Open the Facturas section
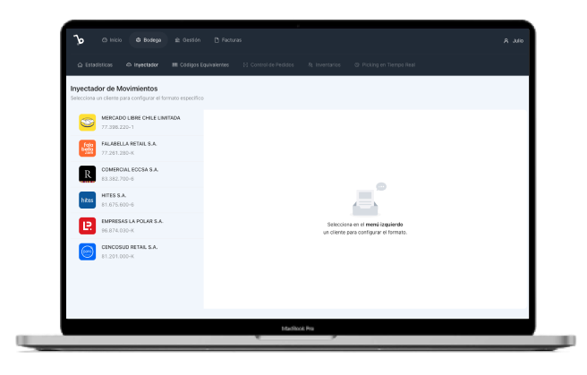 coord(227,40)
